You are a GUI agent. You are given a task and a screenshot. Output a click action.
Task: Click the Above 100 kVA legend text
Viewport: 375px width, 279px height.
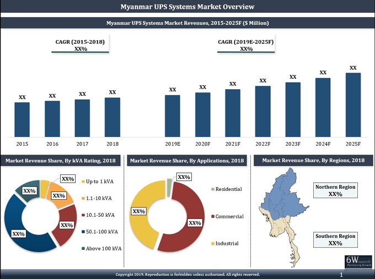104,248
